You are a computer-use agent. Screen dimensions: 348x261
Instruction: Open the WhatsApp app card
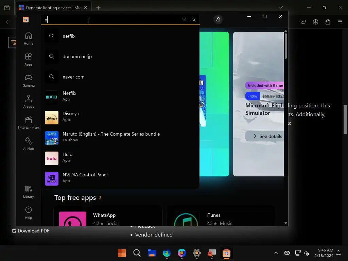pyautogui.click(x=108, y=216)
